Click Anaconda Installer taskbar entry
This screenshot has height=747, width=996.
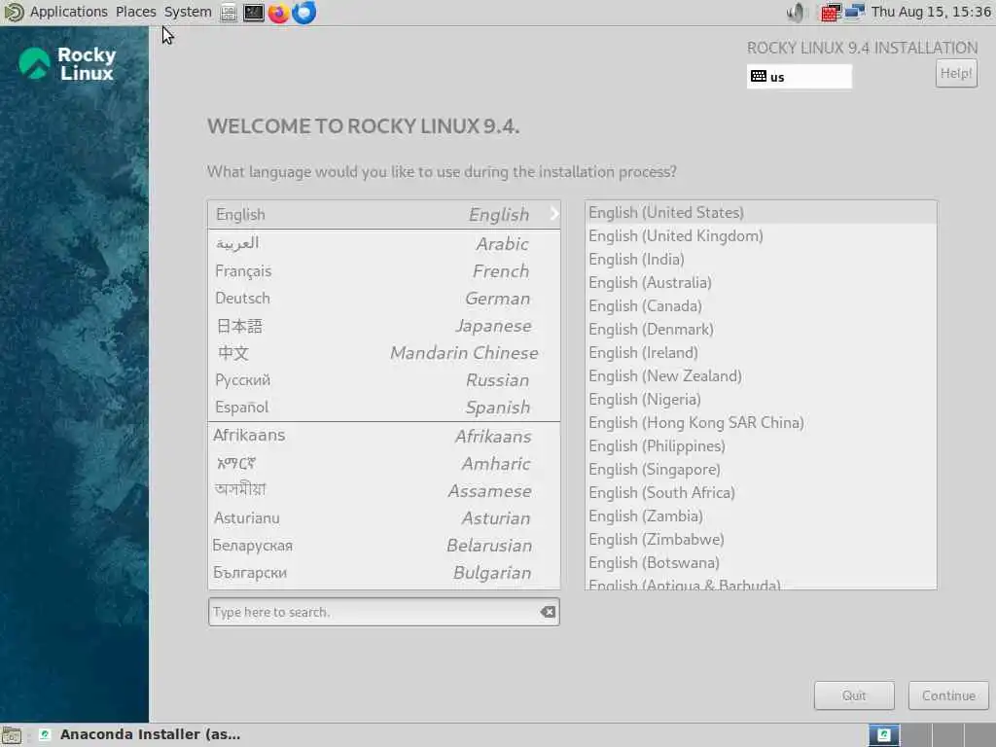click(140, 735)
